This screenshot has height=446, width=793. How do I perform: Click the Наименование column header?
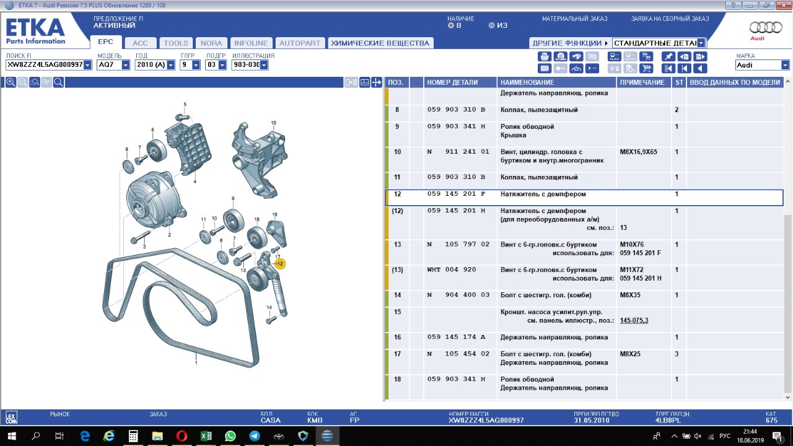[x=557, y=82]
